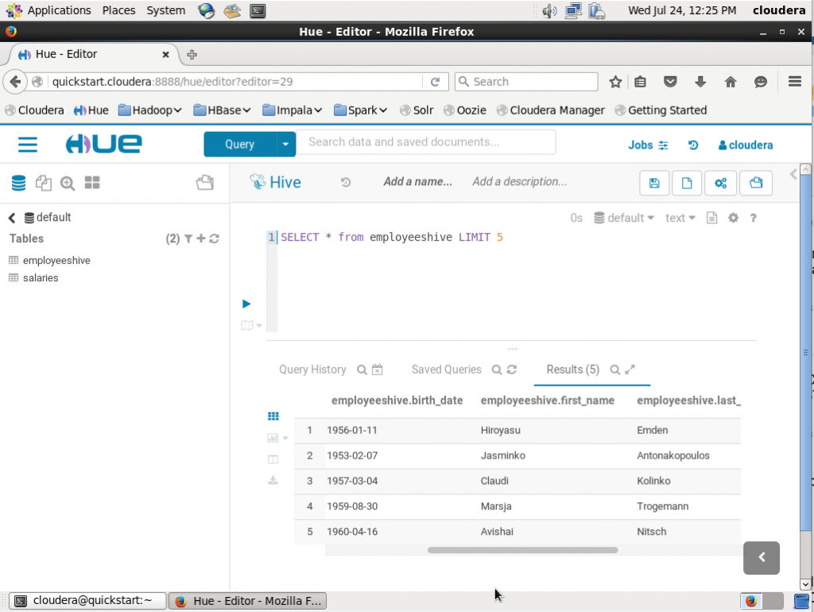
Task: Open query settings gear icon
Action: coord(733,217)
